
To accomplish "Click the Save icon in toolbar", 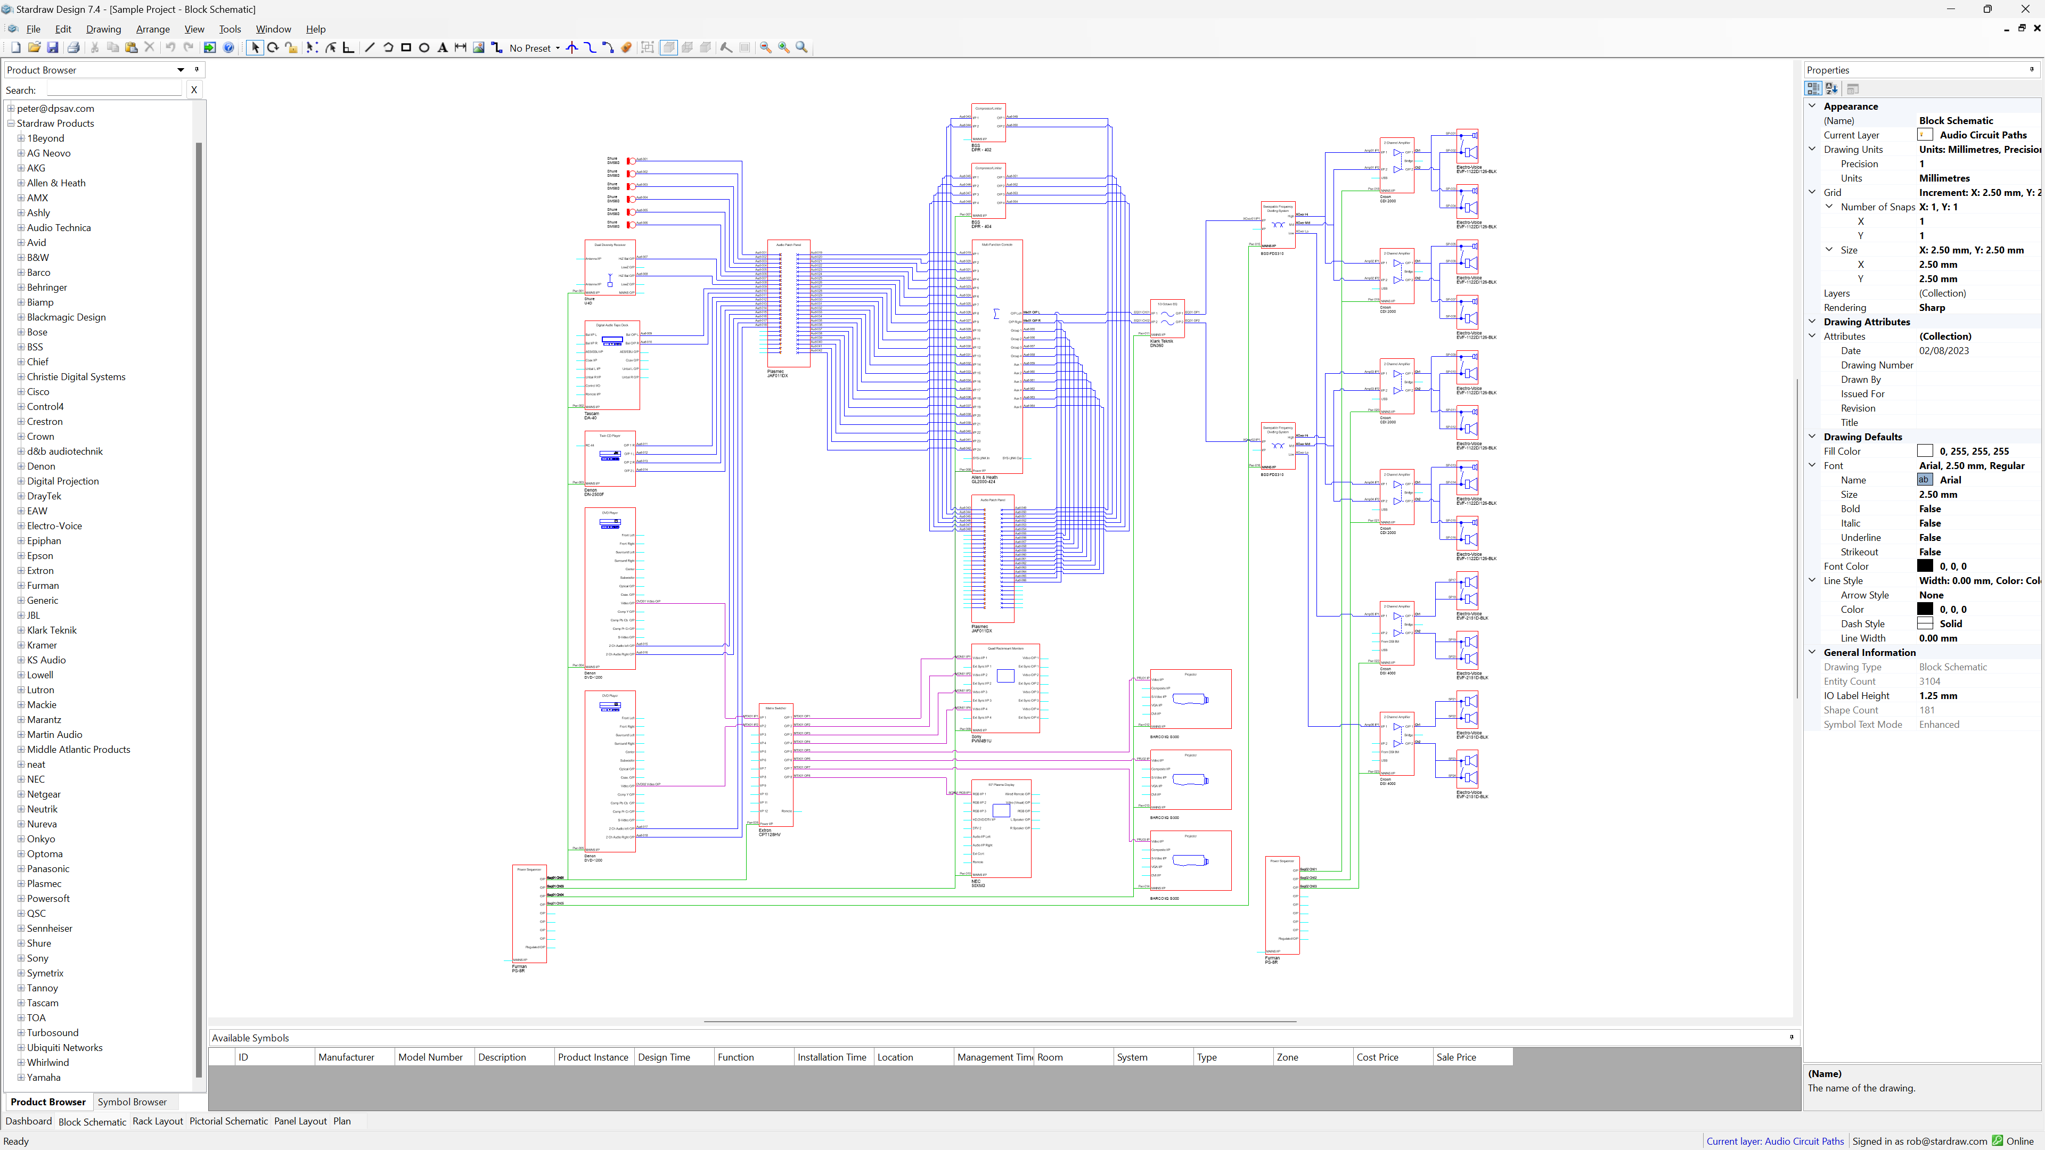I will [52, 47].
